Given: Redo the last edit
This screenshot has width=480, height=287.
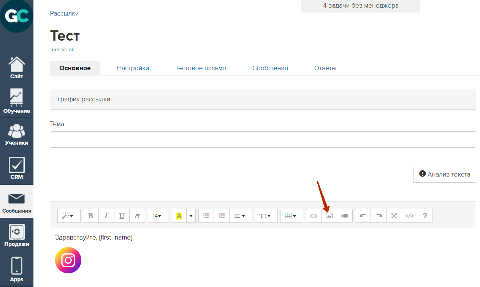Looking at the screenshot, I should pyautogui.click(x=379, y=216).
